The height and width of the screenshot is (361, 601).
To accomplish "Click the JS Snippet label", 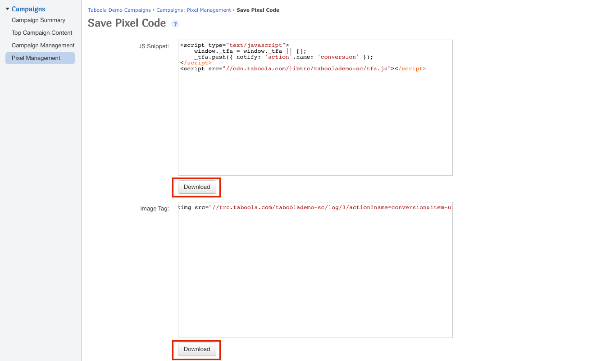I will click(x=154, y=46).
